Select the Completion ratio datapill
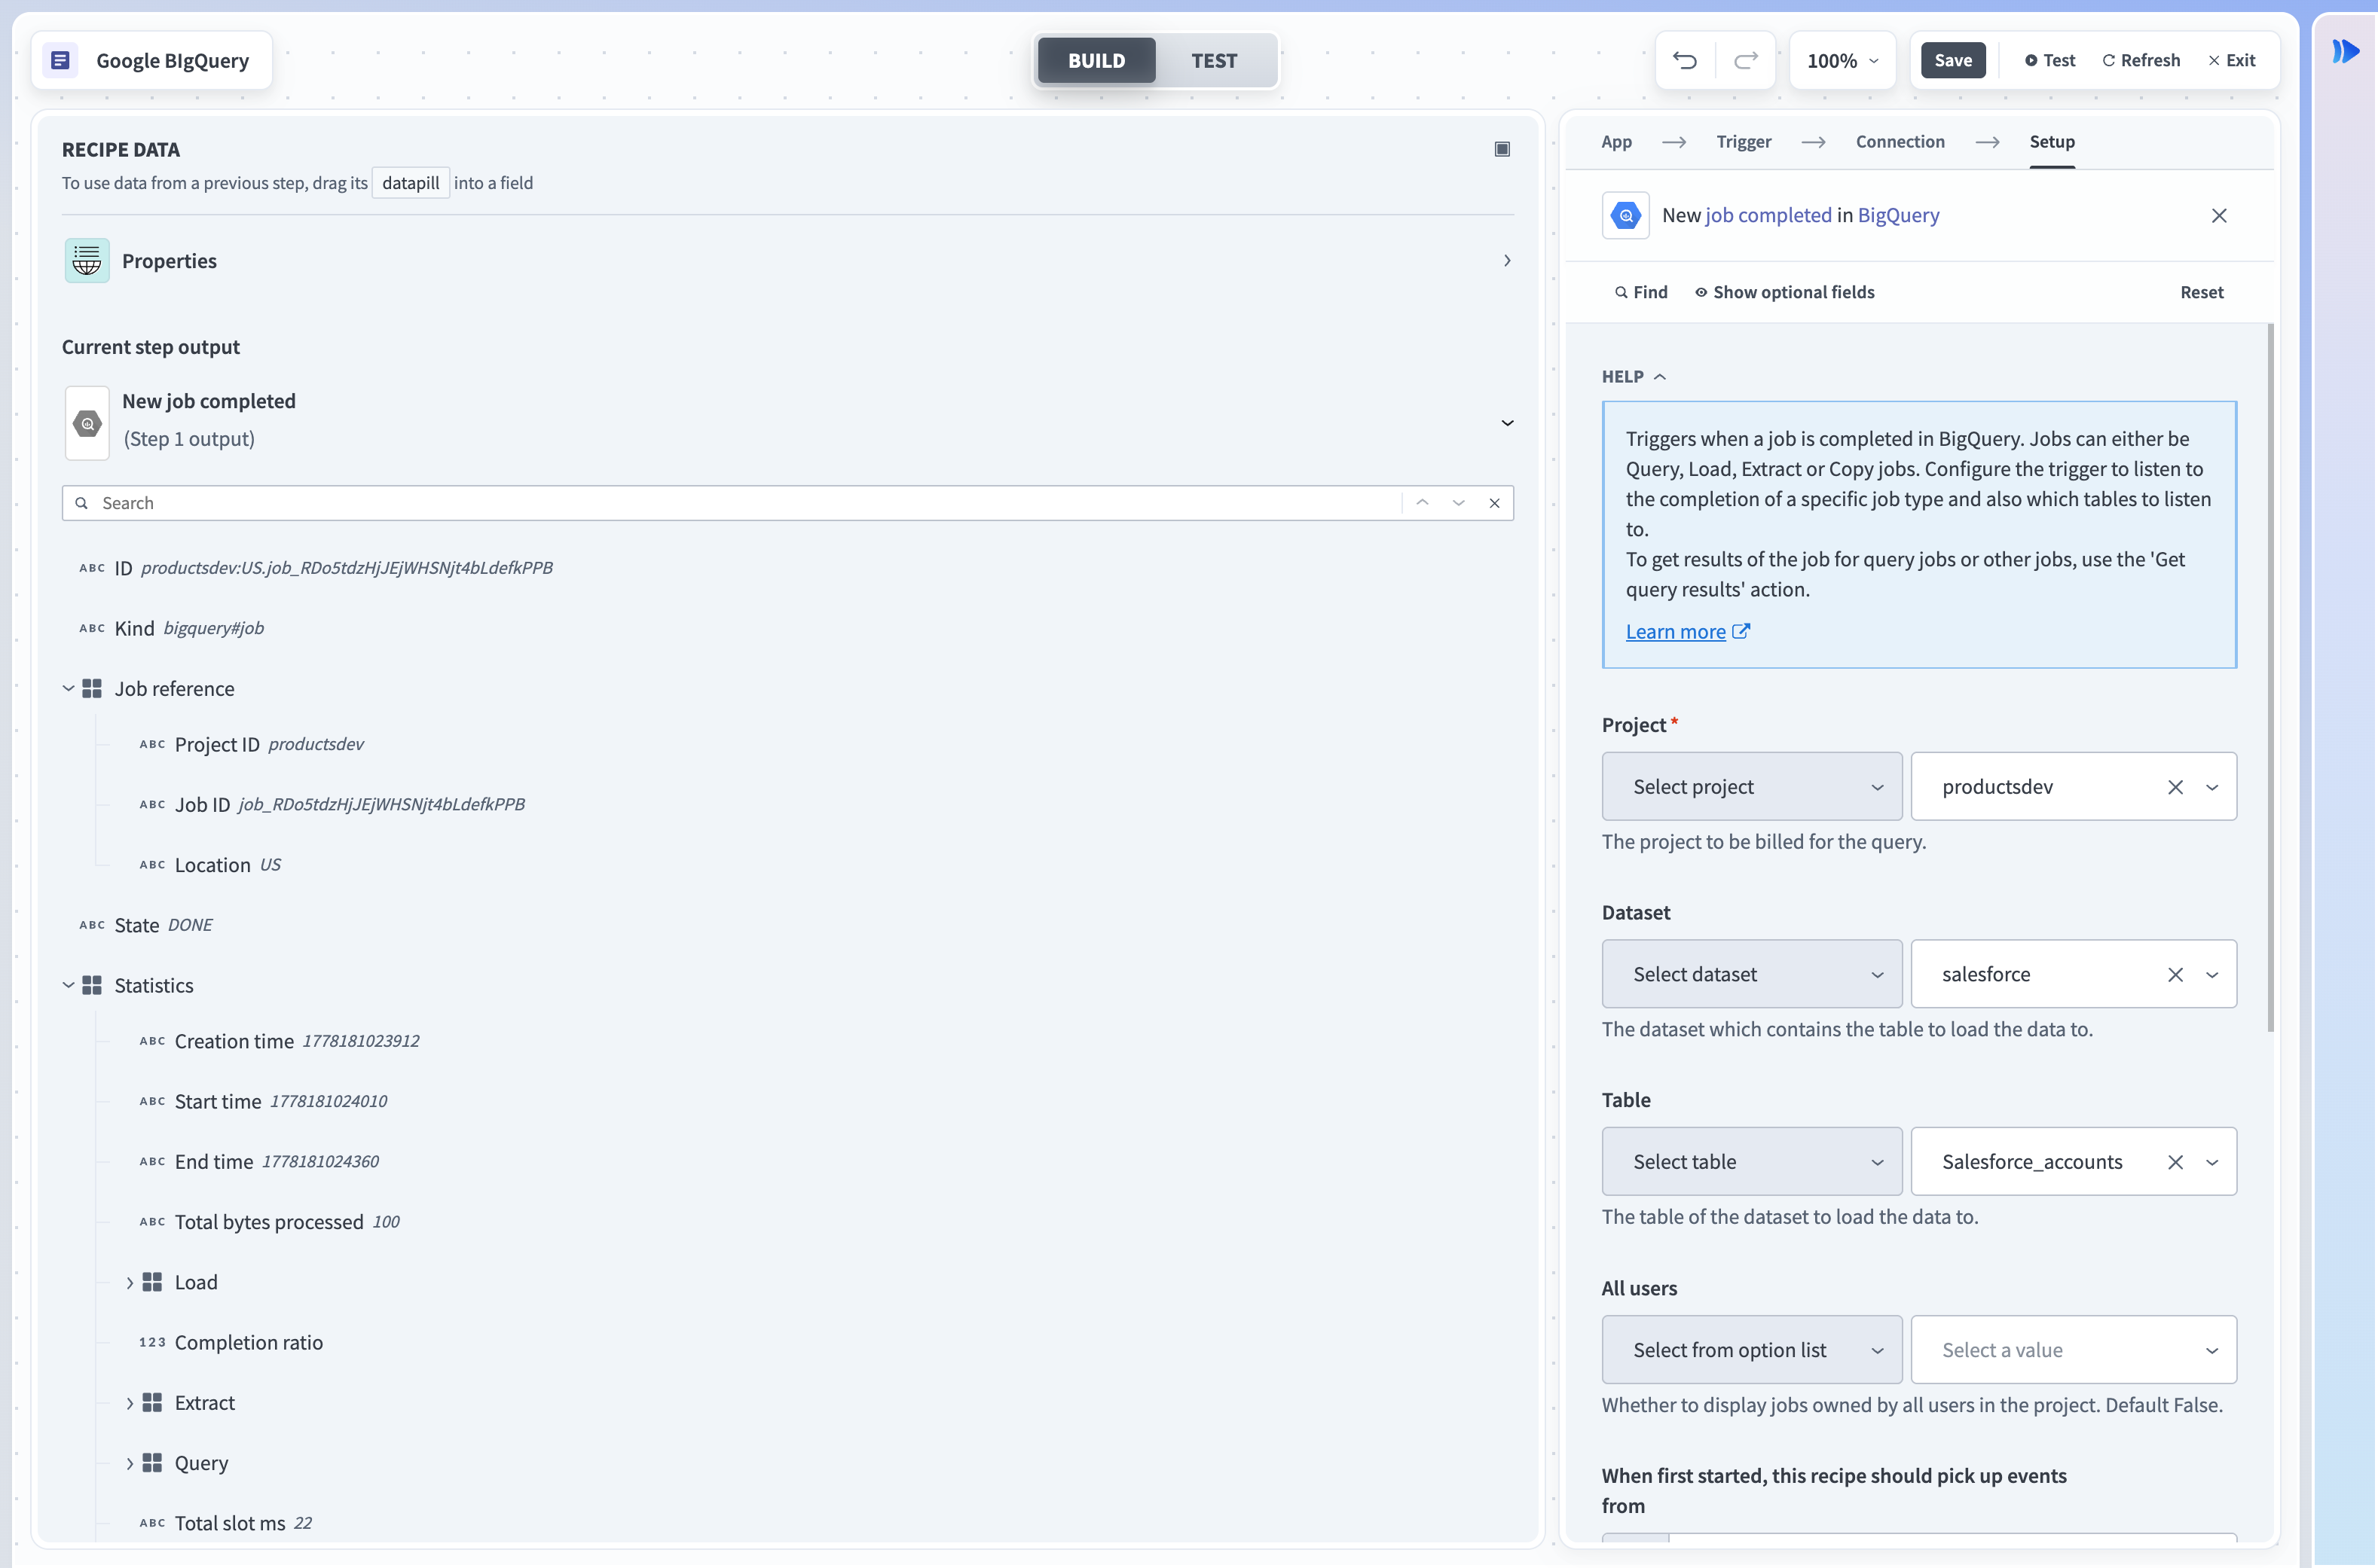 point(231,1342)
